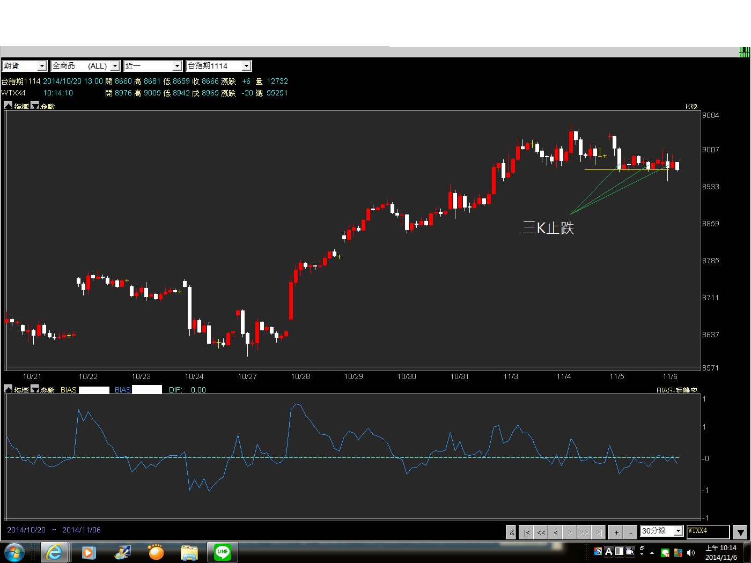Click first BIAS parameter white field
This screenshot has height=563, width=751.
coord(94,390)
